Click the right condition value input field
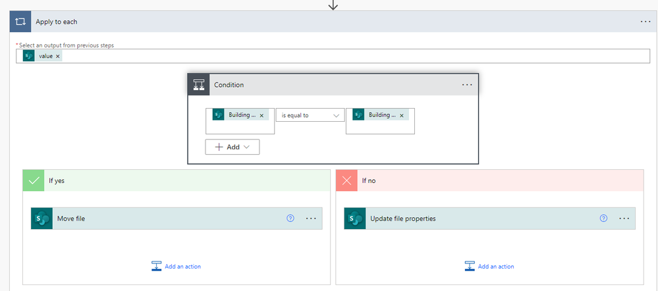The height and width of the screenshot is (291, 658). click(380, 121)
